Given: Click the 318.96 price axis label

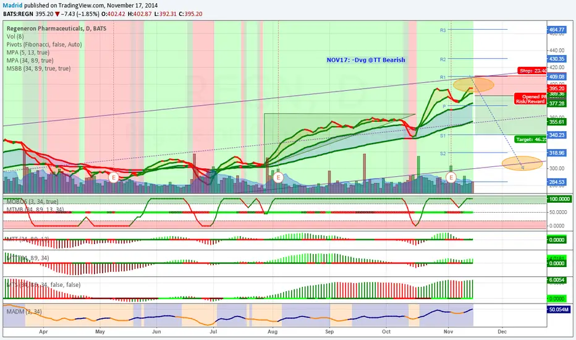Looking at the screenshot, I should pyautogui.click(x=557, y=153).
